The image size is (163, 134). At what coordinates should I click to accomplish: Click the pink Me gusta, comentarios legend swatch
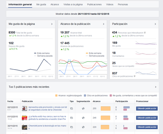click(111, 95)
